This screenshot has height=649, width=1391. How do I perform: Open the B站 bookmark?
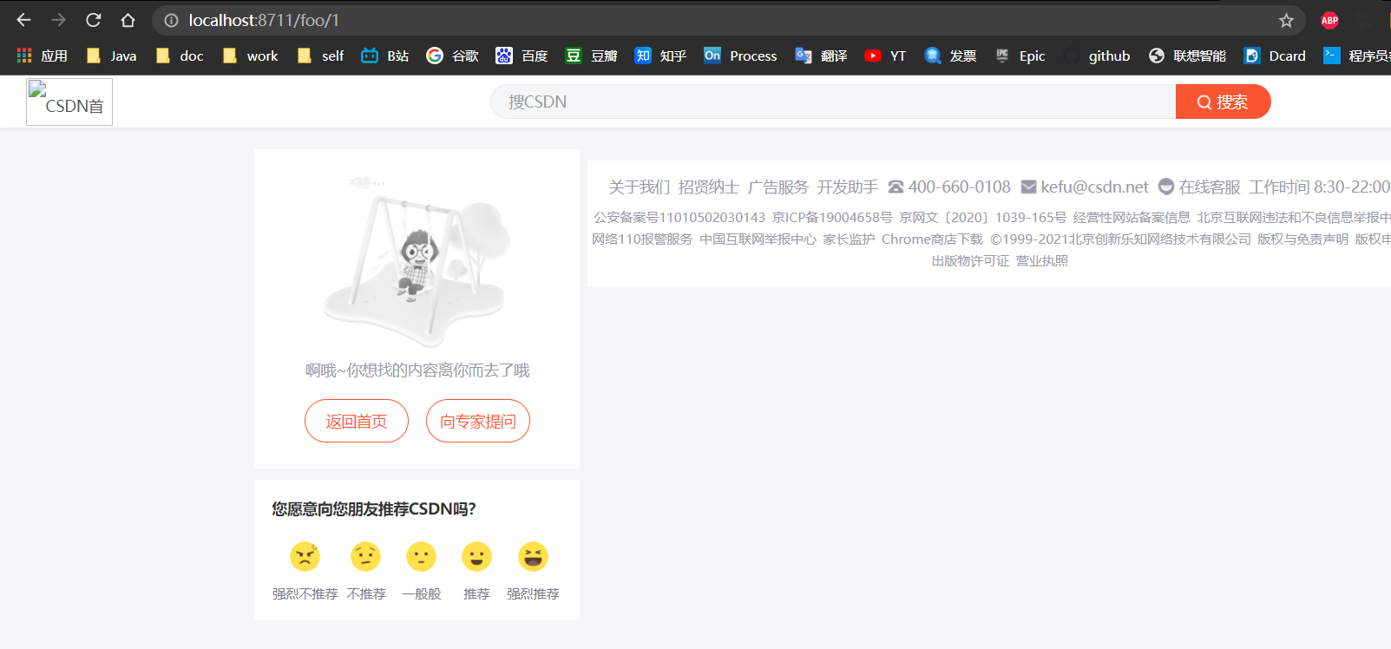(385, 56)
